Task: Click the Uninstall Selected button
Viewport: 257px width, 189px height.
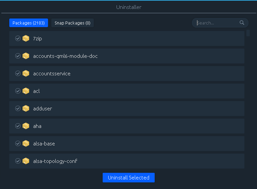Action: click(128, 177)
